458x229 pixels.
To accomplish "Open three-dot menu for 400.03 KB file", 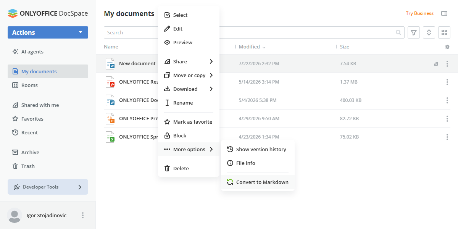I will (x=447, y=100).
